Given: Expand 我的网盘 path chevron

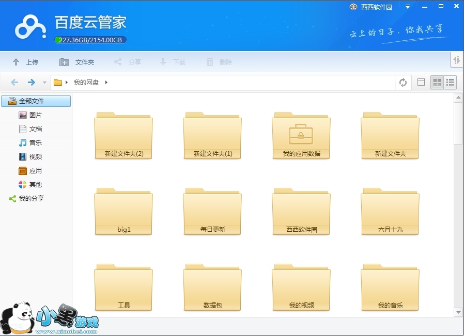Looking at the screenshot, I should click(x=106, y=83).
